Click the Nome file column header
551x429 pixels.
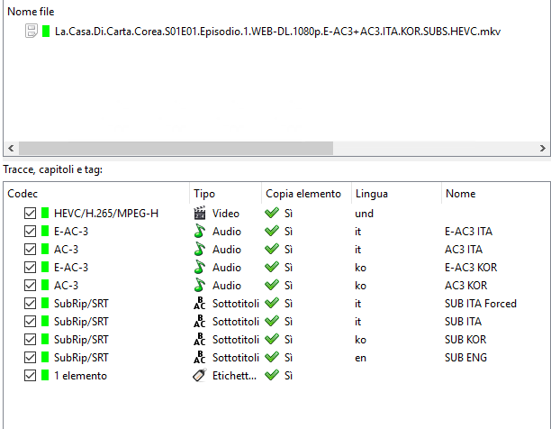(31, 12)
